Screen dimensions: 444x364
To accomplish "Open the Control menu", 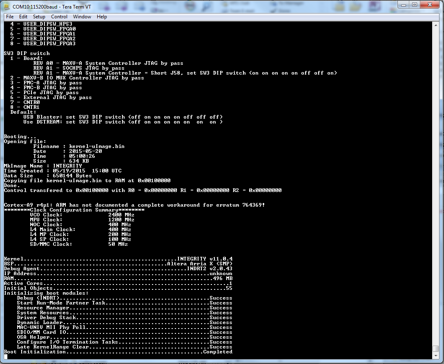I will [x=59, y=17].
